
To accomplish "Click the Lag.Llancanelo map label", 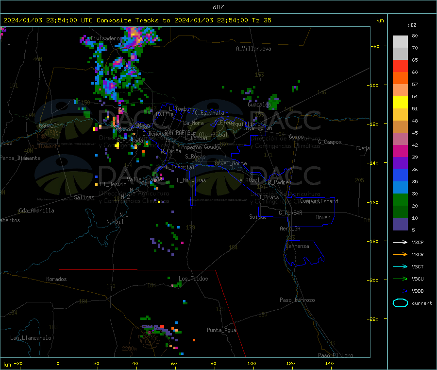I will 31,338.
